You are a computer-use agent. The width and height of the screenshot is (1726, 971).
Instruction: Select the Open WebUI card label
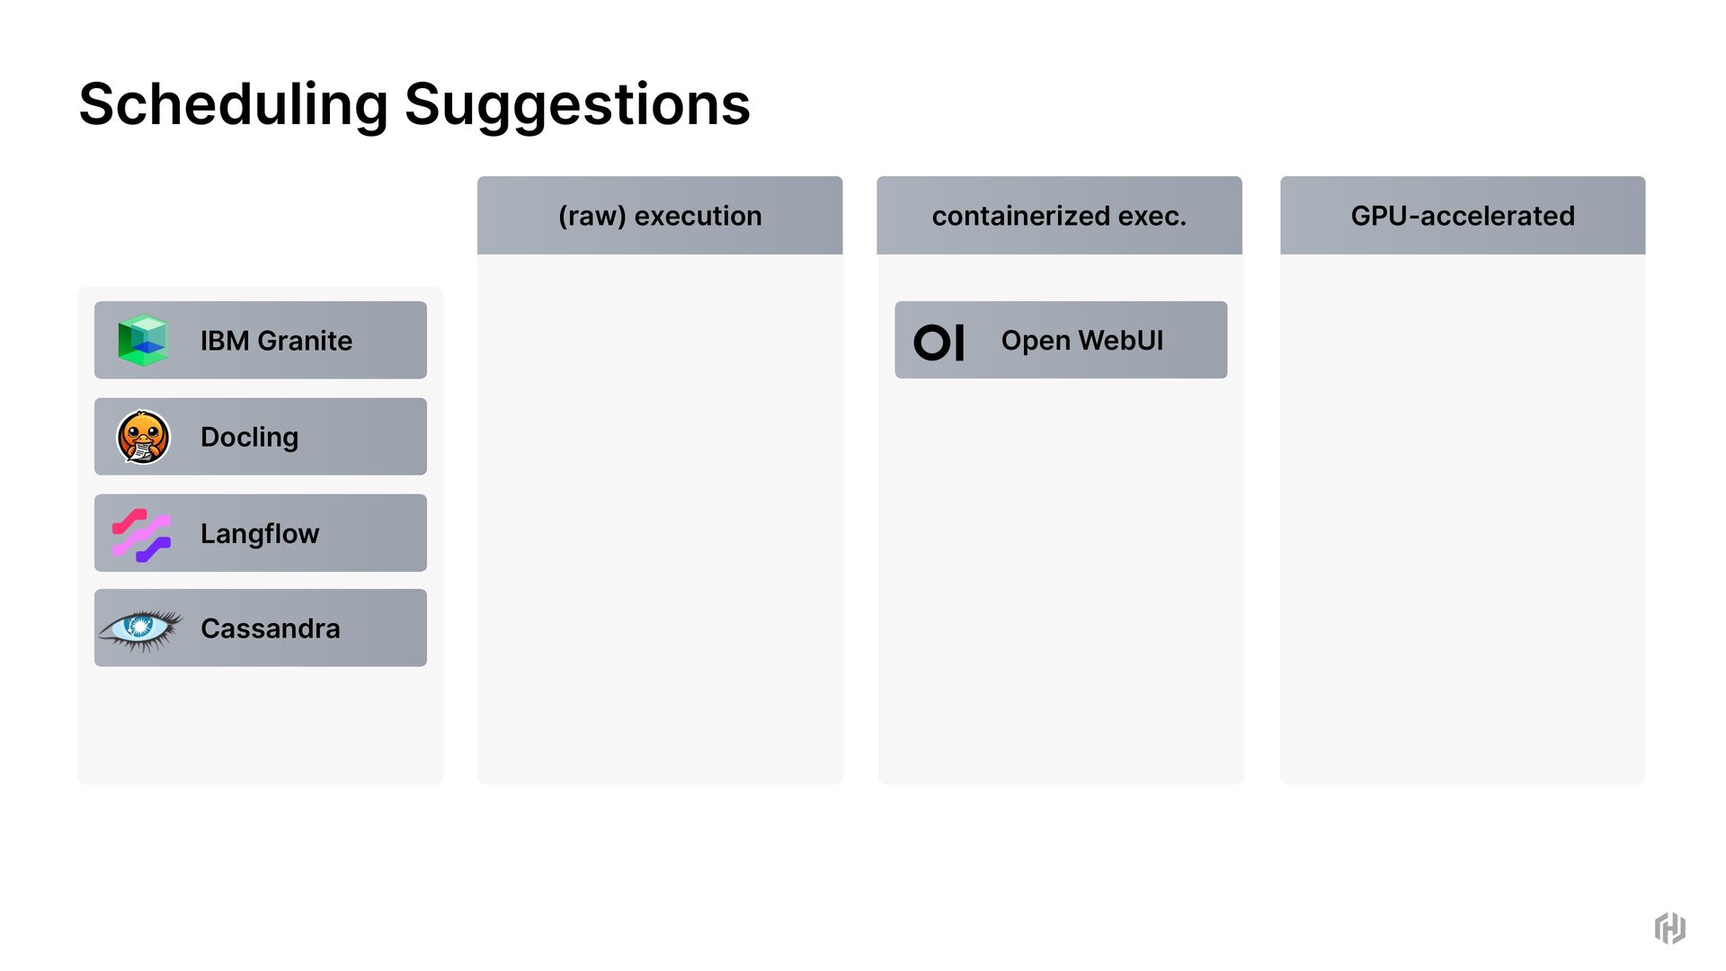[x=1081, y=341]
